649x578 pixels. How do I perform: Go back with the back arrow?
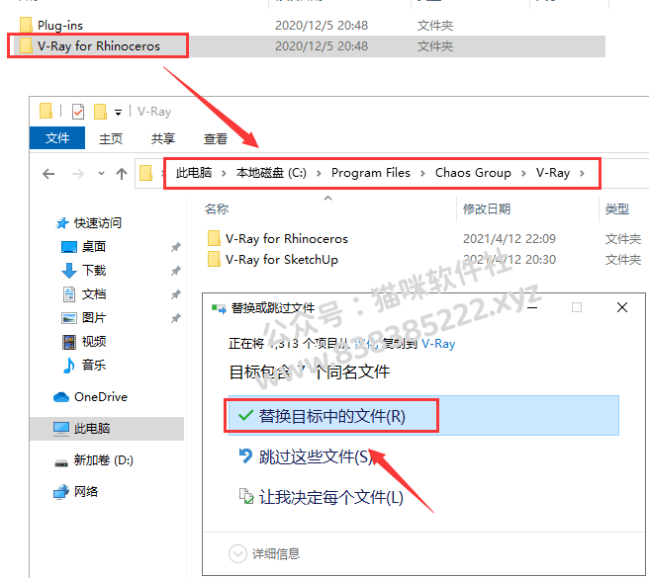[48, 174]
